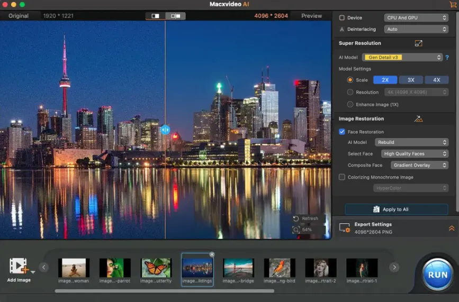The image size is (459, 302).
Task: Open the HyperColor dropdown
Action: pyautogui.click(x=411, y=188)
